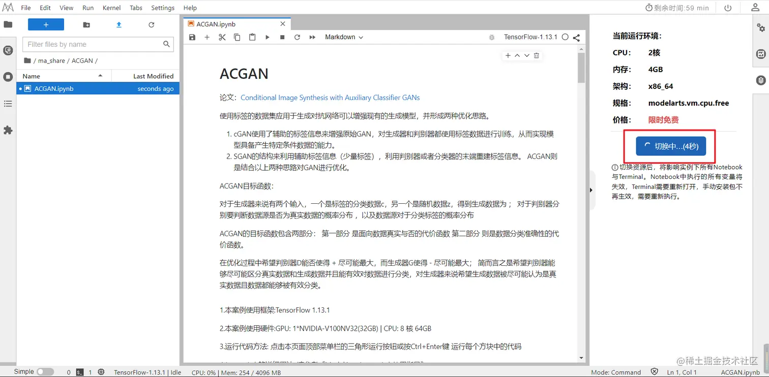Upload files with the upload arrow icon
The image size is (769, 377).
coord(119,24)
